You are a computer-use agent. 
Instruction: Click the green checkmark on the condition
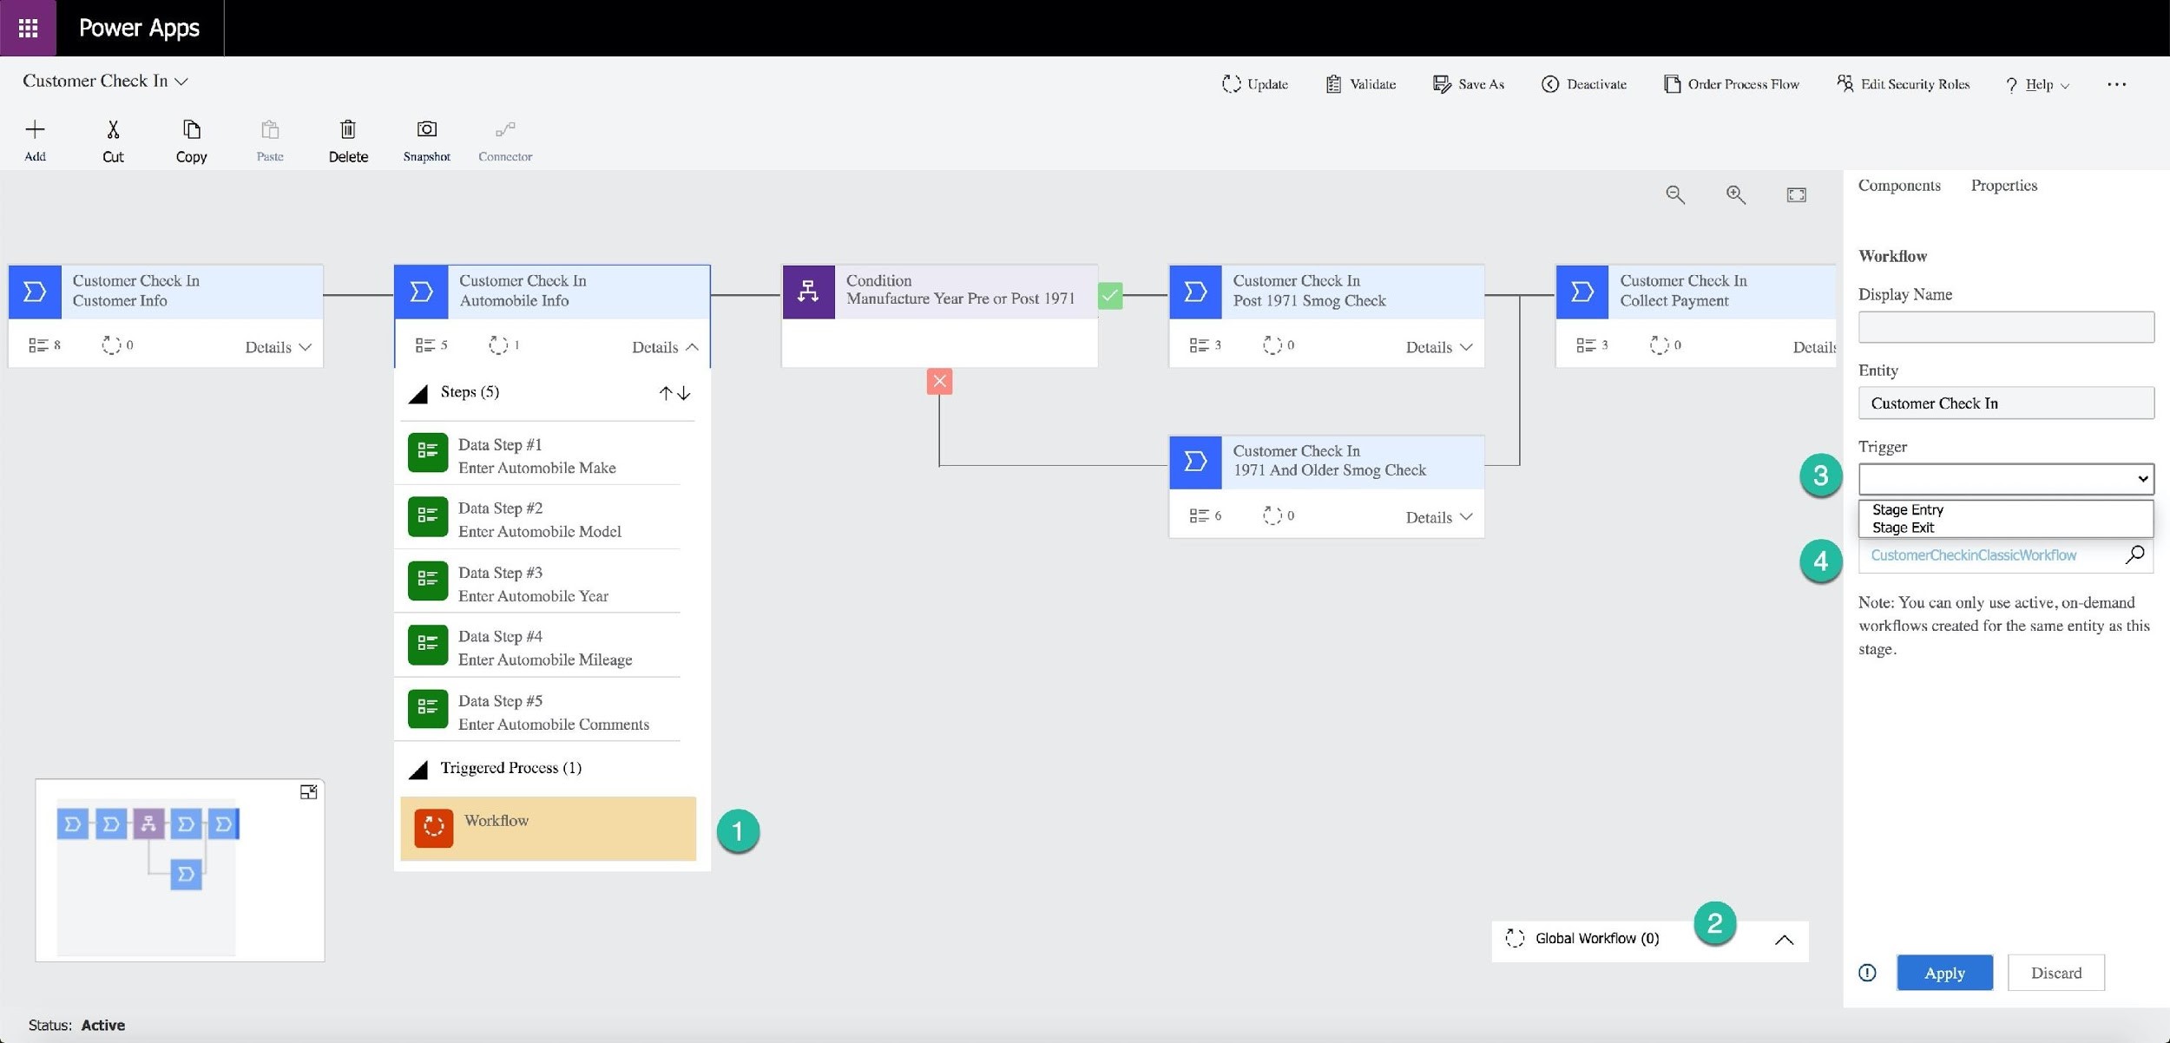[1110, 296]
